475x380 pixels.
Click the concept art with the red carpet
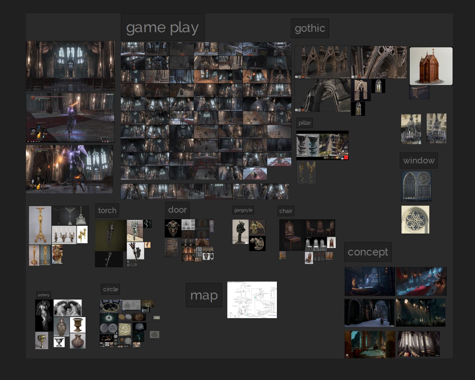coord(421,281)
